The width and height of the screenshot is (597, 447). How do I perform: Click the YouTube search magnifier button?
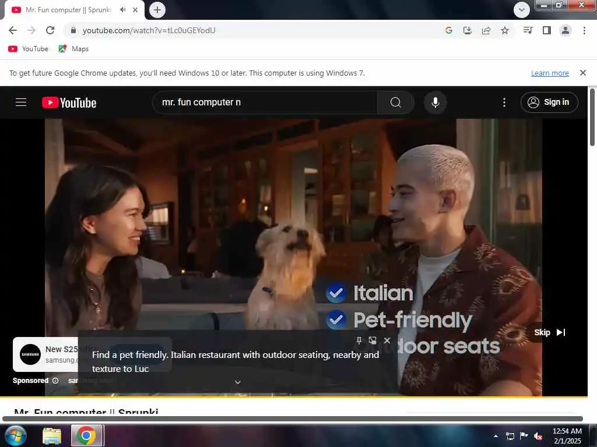point(396,102)
